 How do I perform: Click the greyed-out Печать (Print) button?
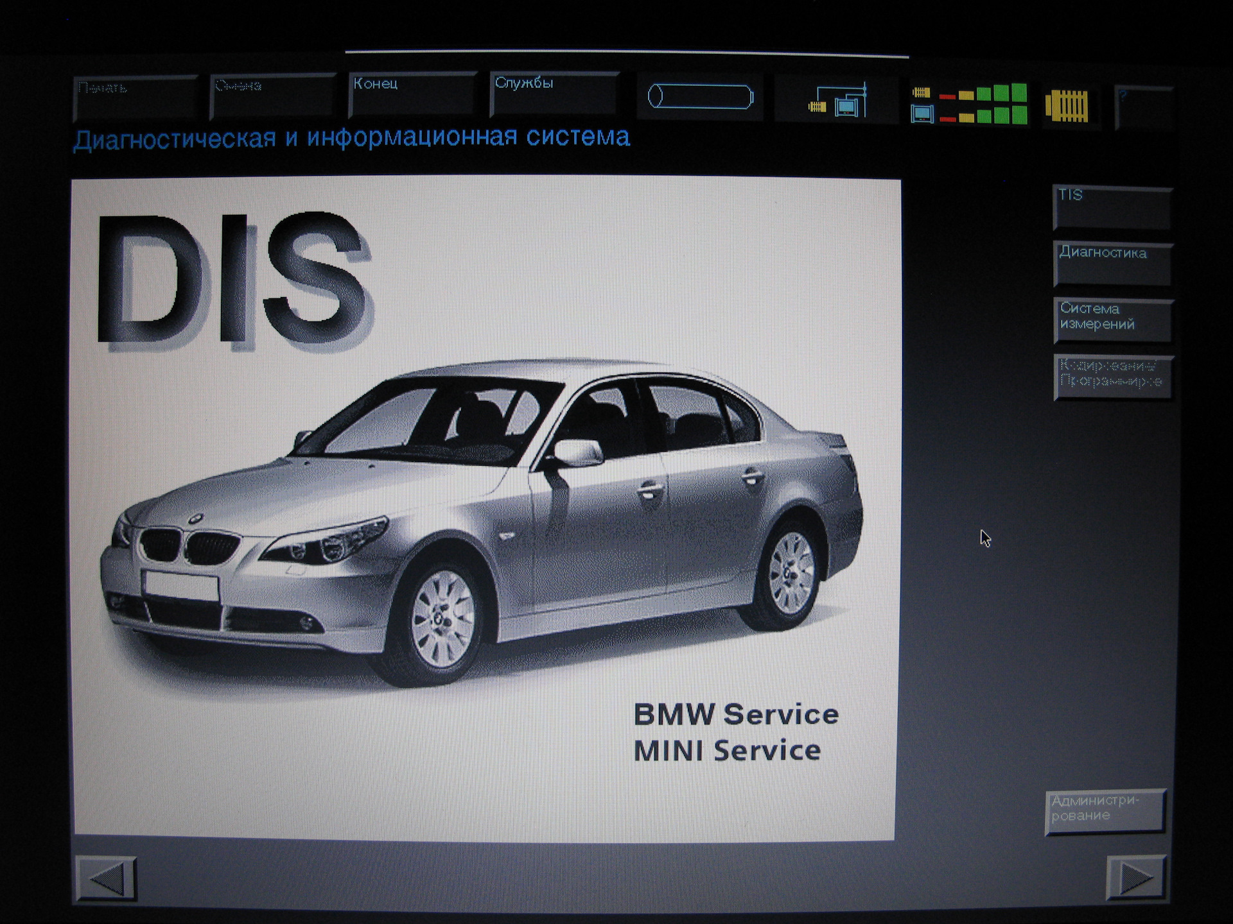(x=135, y=98)
